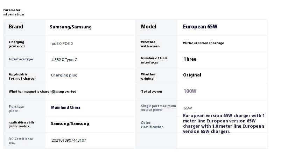295x154 pixels.
Task: Click the 100W total power value
Action: coord(190,91)
